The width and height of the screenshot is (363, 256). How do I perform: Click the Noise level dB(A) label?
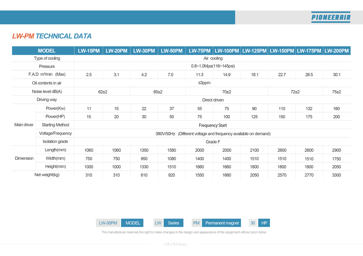pyautogui.click(x=47, y=92)
